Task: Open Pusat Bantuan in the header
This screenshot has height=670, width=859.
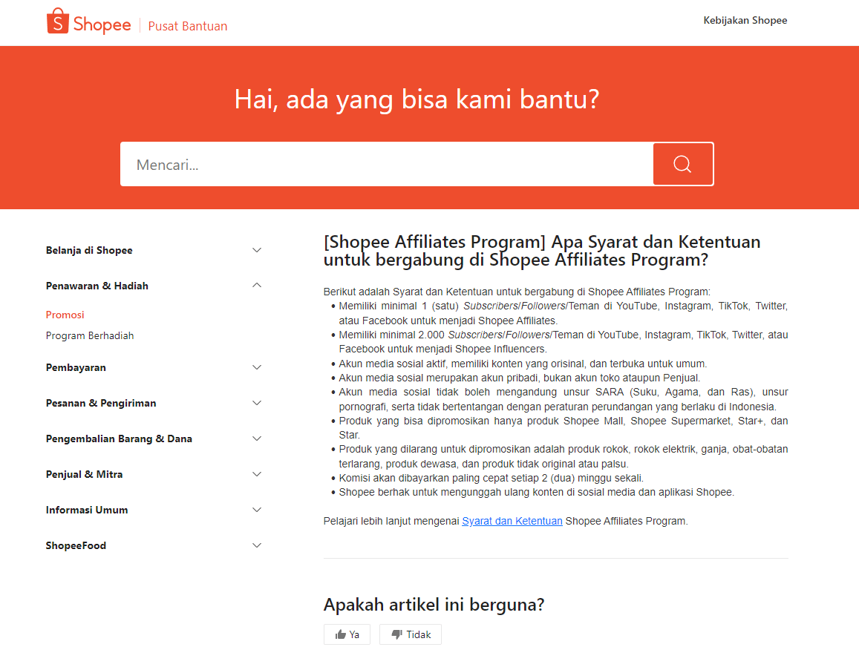Action: click(x=187, y=25)
